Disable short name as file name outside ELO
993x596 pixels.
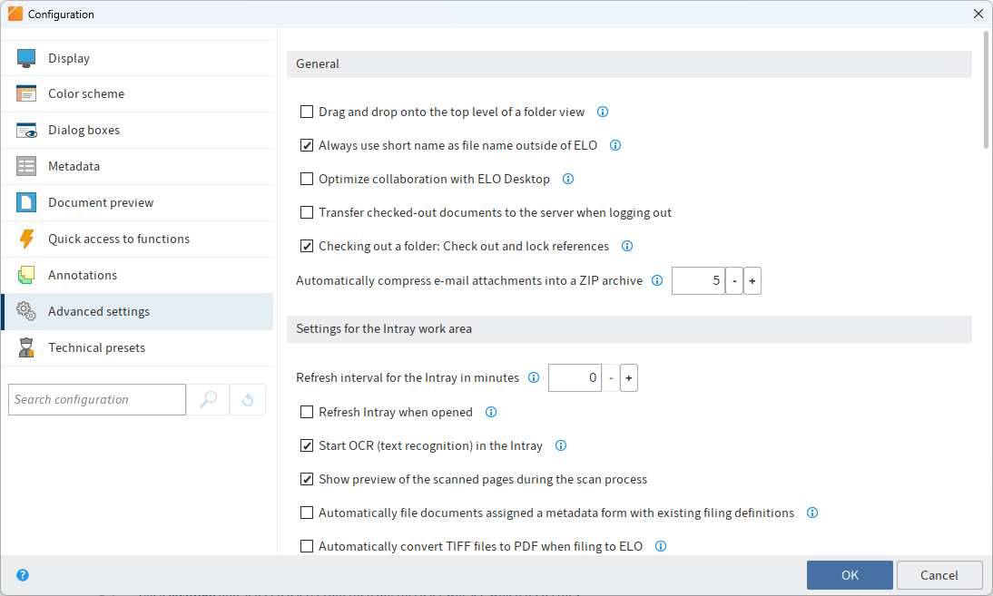click(x=306, y=145)
